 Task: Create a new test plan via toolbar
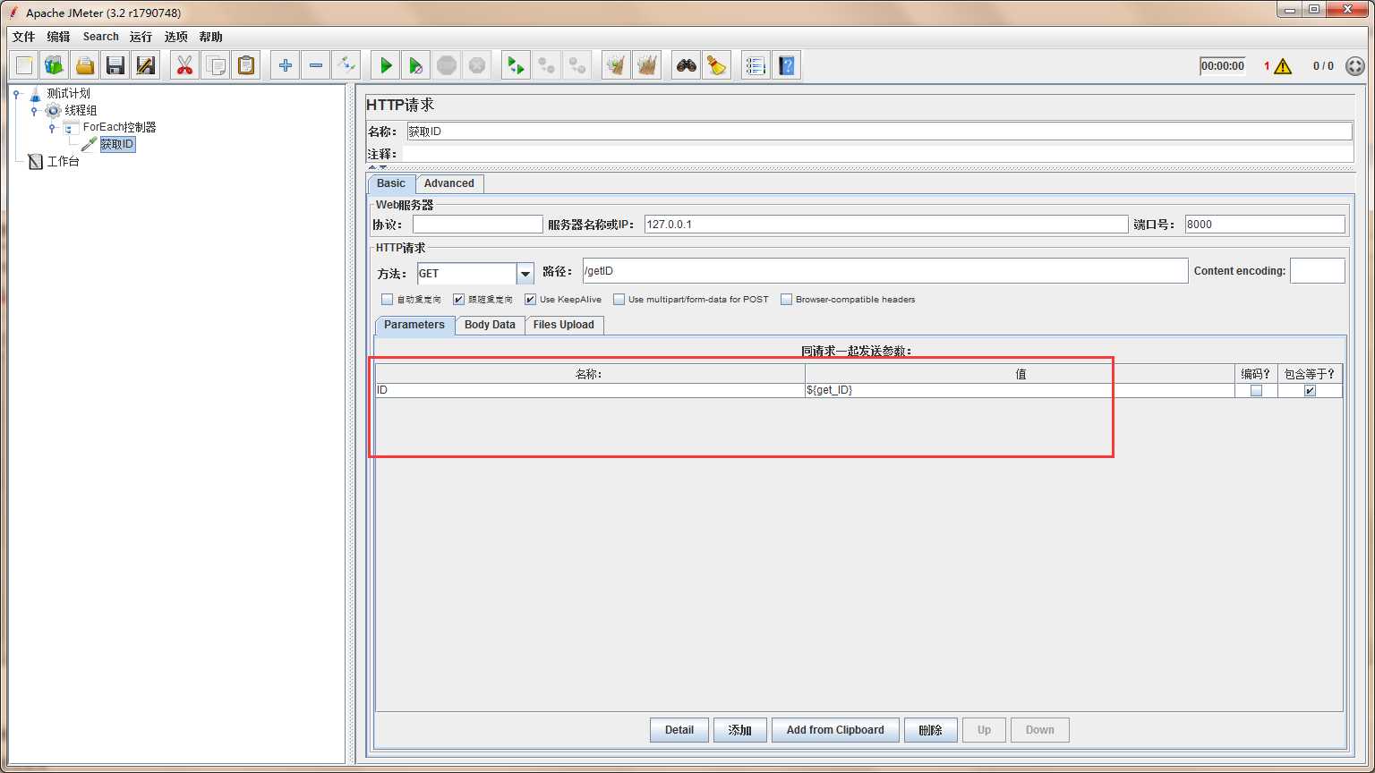[24, 65]
